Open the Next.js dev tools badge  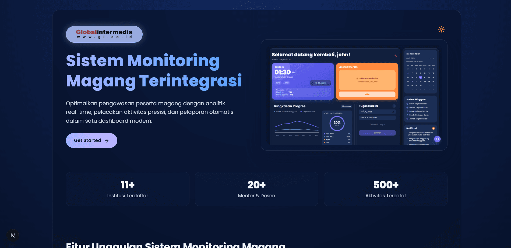pyautogui.click(x=13, y=235)
